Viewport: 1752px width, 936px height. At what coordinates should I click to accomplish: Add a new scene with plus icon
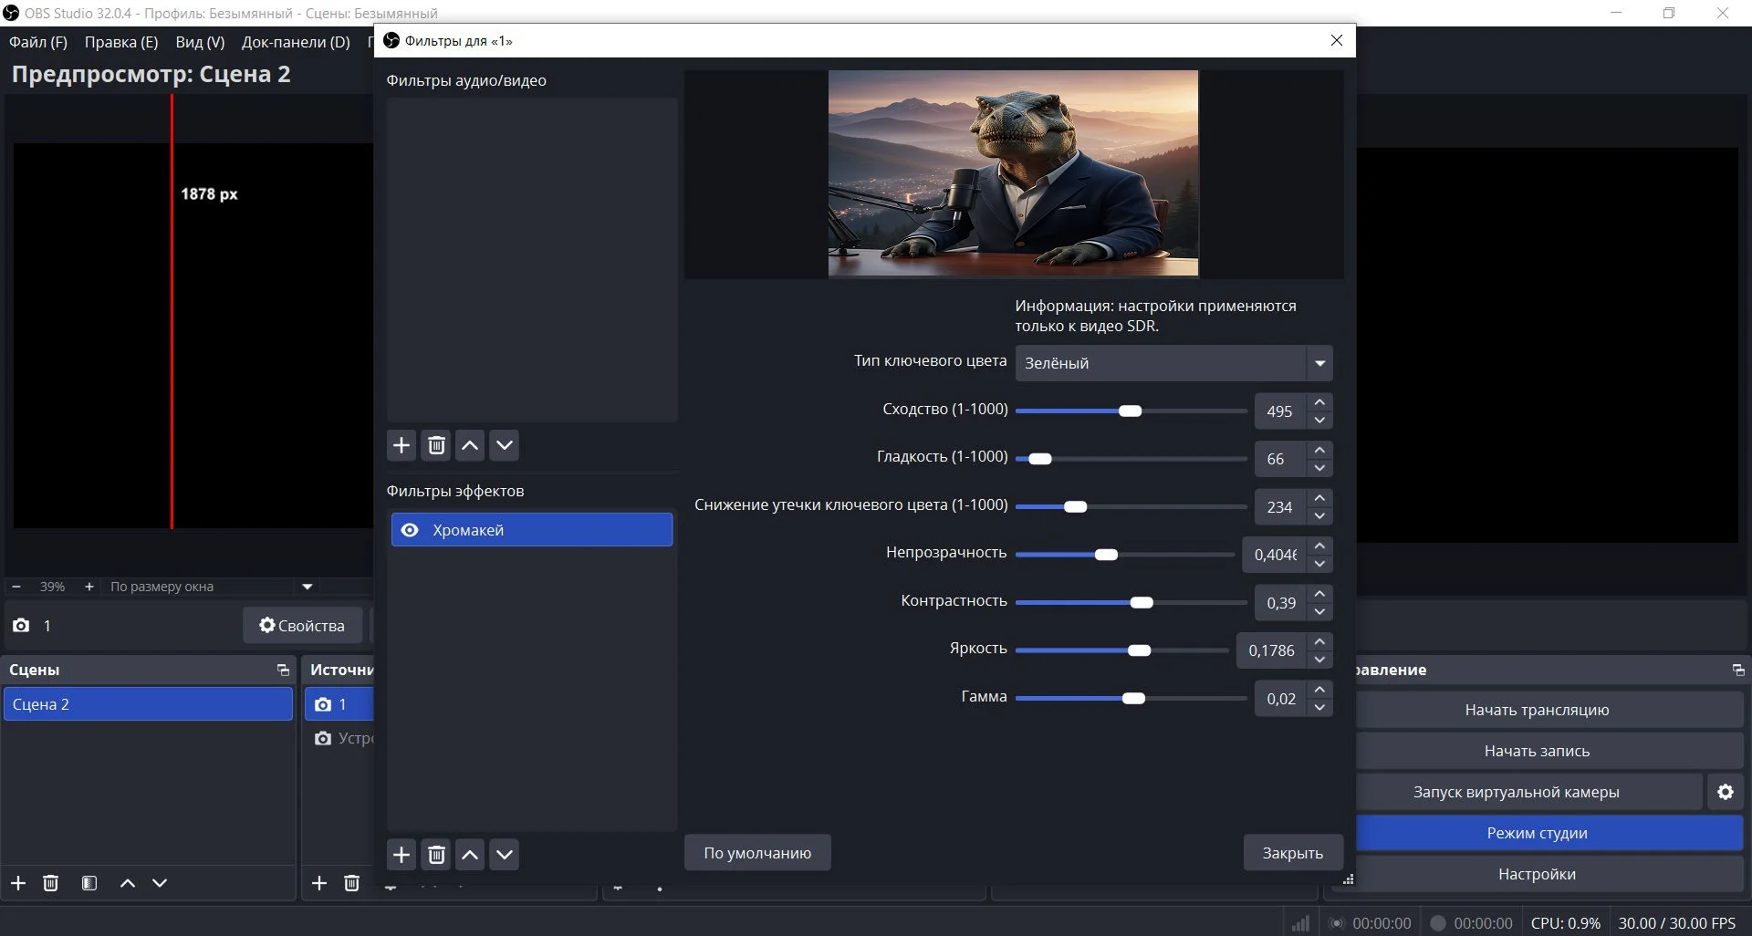point(18,883)
